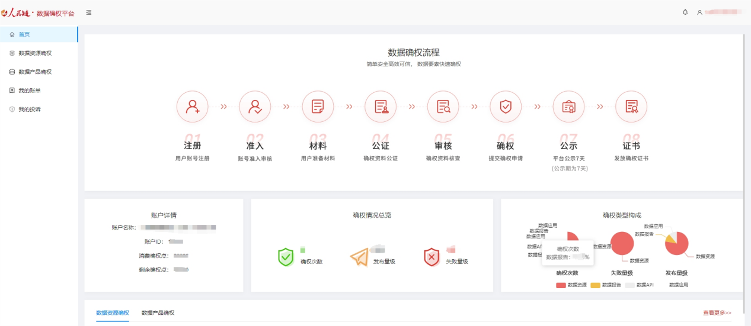Viewport: 751px width, 326px height.
Task: Click the 审核 review step icon
Action: click(443, 106)
